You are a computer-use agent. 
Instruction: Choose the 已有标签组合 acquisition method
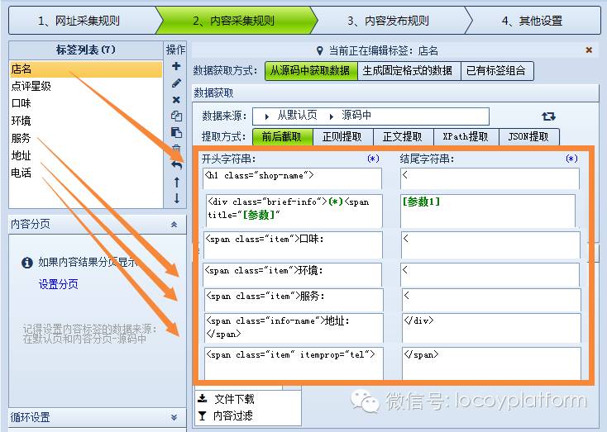[497, 71]
